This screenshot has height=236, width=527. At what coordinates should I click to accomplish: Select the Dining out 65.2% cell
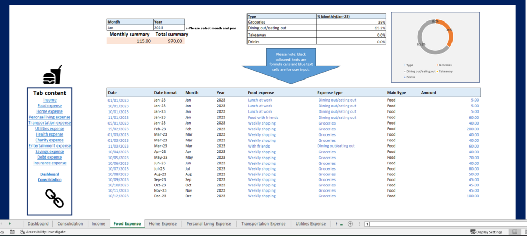[351, 28]
